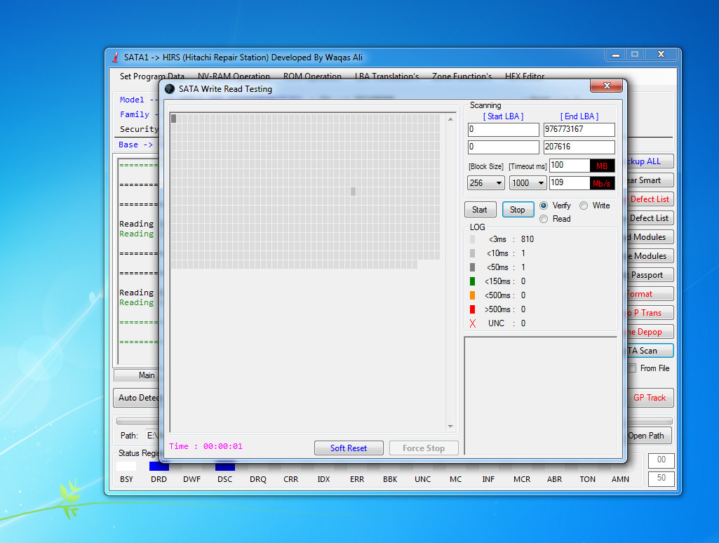This screenshot has width=719, height=543.
Task: Click the SATA Write Read Testing dialog icon
Action: pyautogui.click(x=170, y=89)
